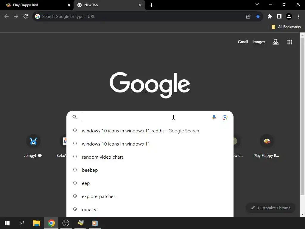Open the Joingy shortcut tile
Viewport: 305px width, 229px height.
click(x=33, y=146)
